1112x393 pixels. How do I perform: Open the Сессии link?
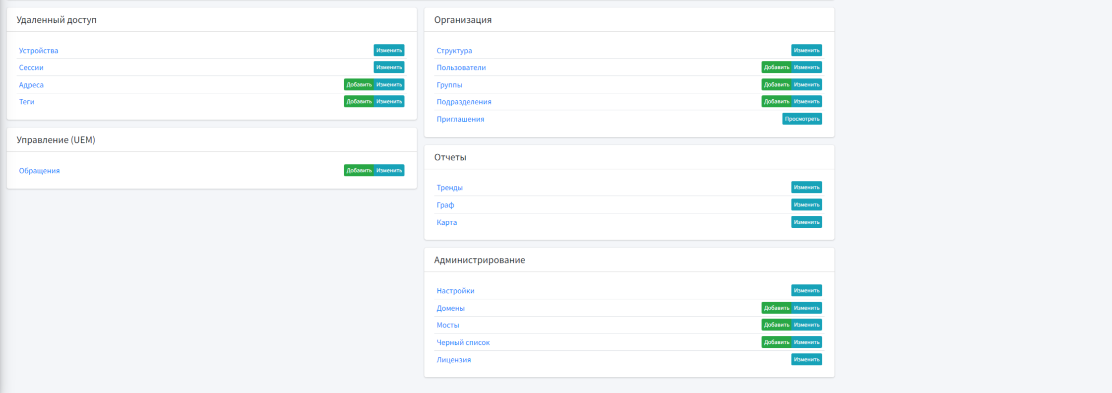click(31, 67)
